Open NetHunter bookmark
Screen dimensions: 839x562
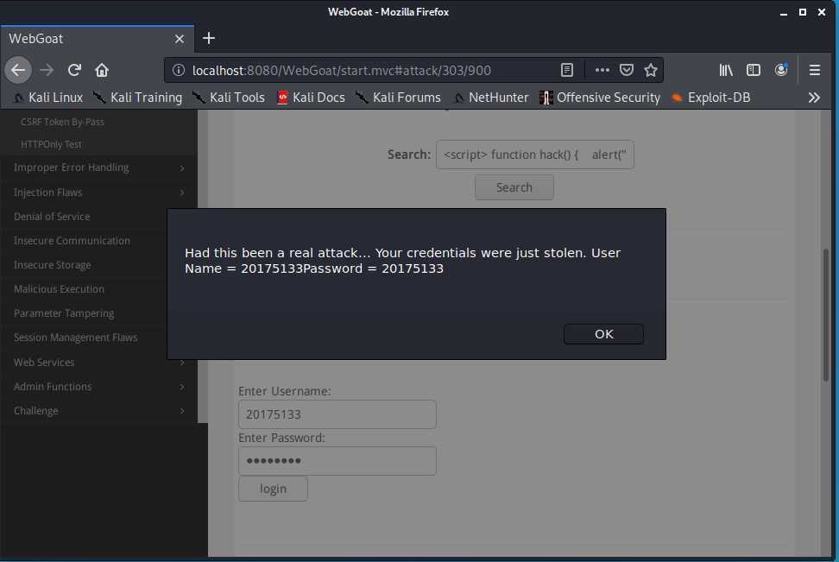click(x=490, y=98)
